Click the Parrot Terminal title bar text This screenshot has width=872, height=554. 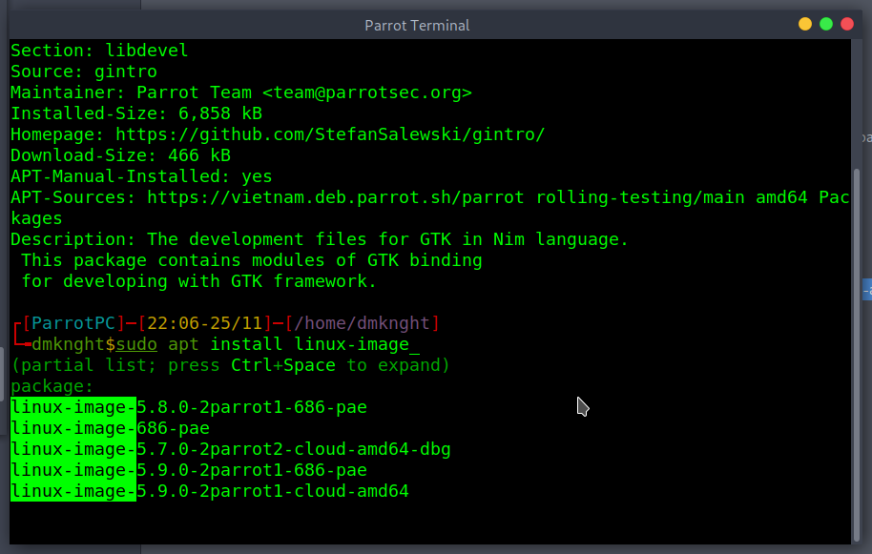[417, 26]
